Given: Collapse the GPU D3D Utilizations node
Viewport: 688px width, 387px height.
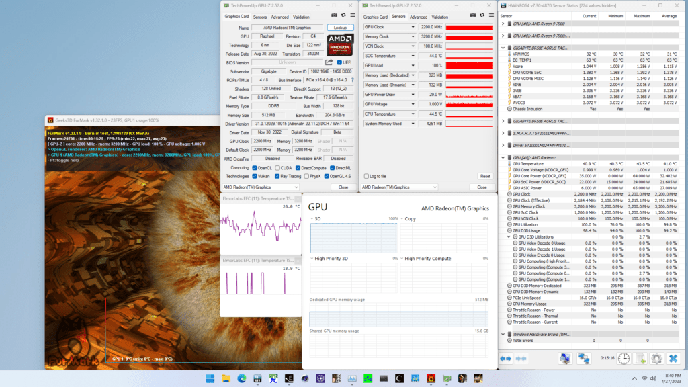Looking at the screenshot, I should tap(509, 236).
